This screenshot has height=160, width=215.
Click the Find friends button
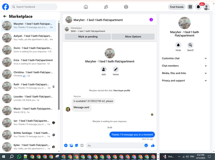[177, 7]
